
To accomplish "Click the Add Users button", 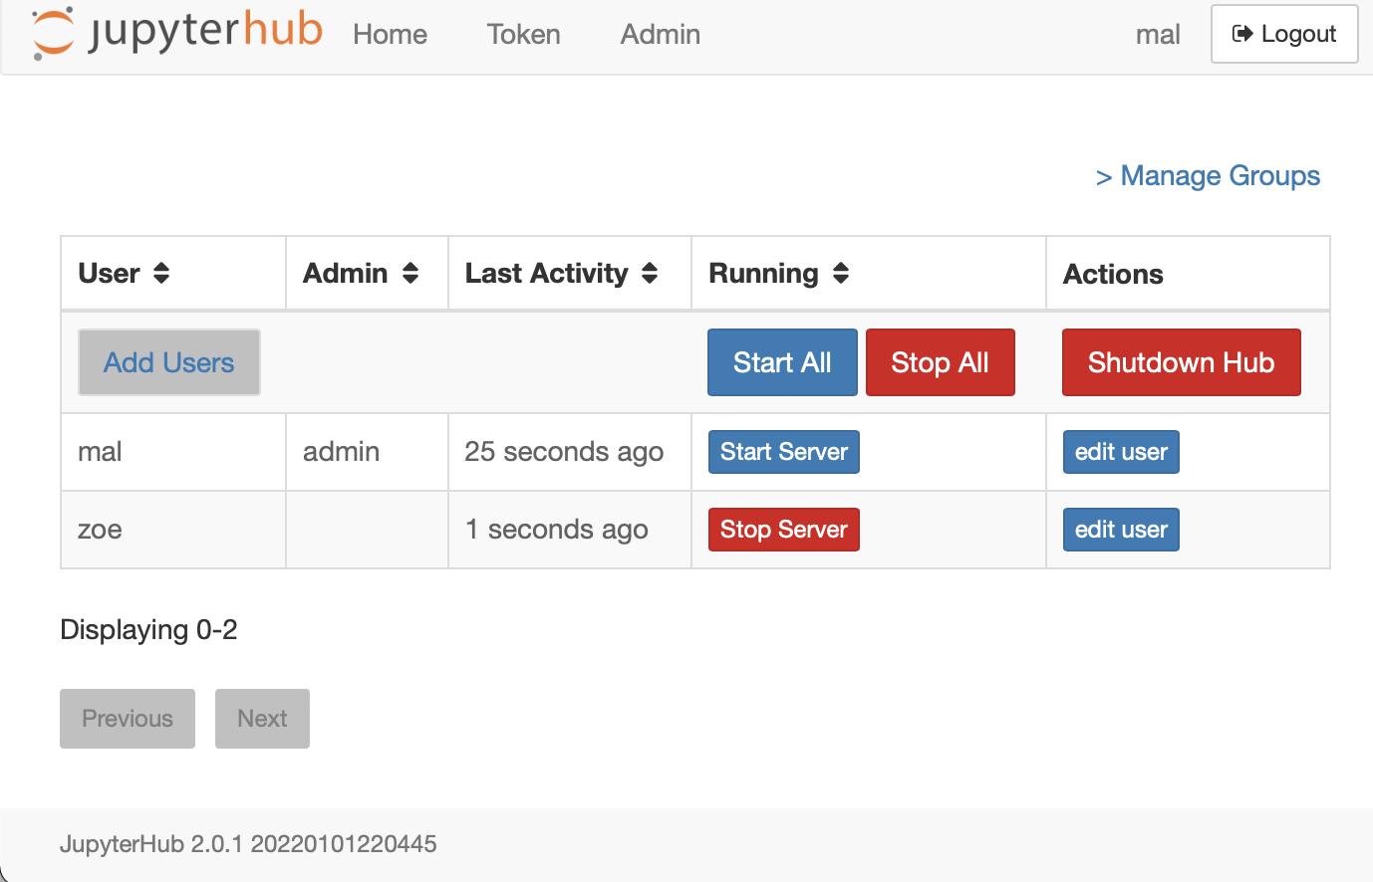I will click(x=168, y=361).
